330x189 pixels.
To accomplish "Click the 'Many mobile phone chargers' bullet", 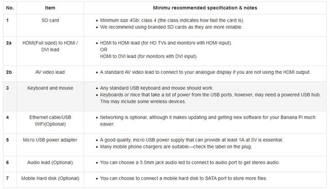I will tap(176, 147).
